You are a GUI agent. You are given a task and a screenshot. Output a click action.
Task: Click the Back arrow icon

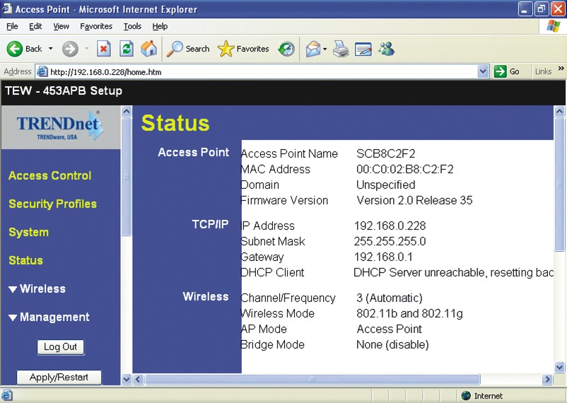pyautogui.click(x=14, y=49)
